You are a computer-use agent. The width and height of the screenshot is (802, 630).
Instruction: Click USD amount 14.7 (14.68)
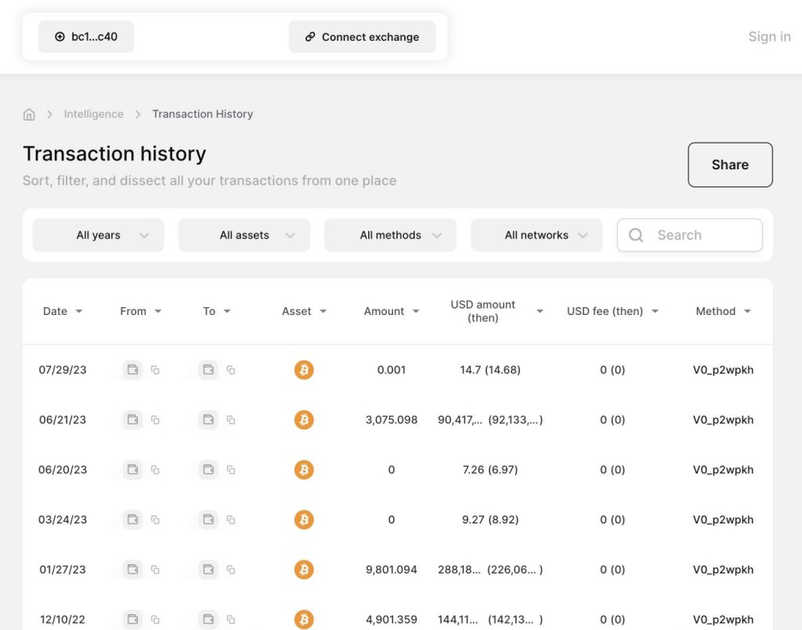coord(490,370)
